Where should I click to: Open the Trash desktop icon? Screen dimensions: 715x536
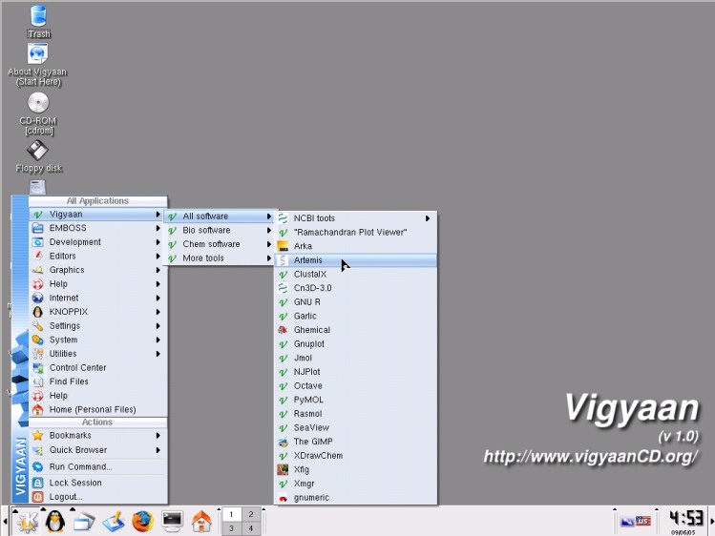(38, 17)
